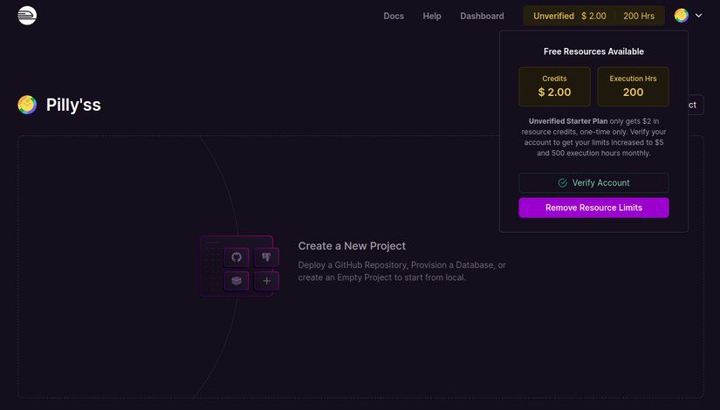Click the Pilly'ss team avatar
The image size is (720, 410).
coord(27,105)
